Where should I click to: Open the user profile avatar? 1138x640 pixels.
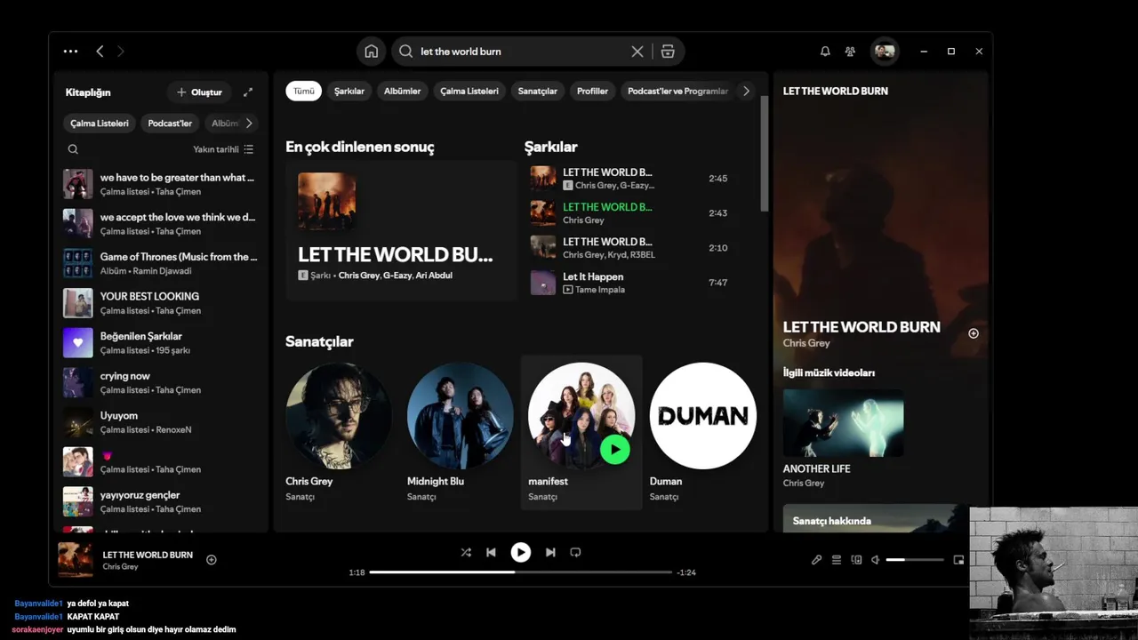(885, 52)
